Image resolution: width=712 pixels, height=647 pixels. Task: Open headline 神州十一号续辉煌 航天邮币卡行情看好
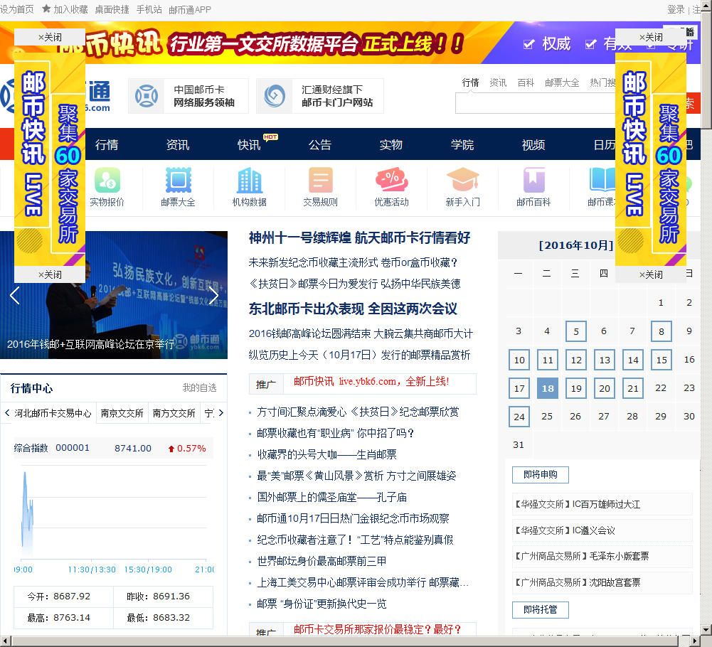[x=359, y=237]
